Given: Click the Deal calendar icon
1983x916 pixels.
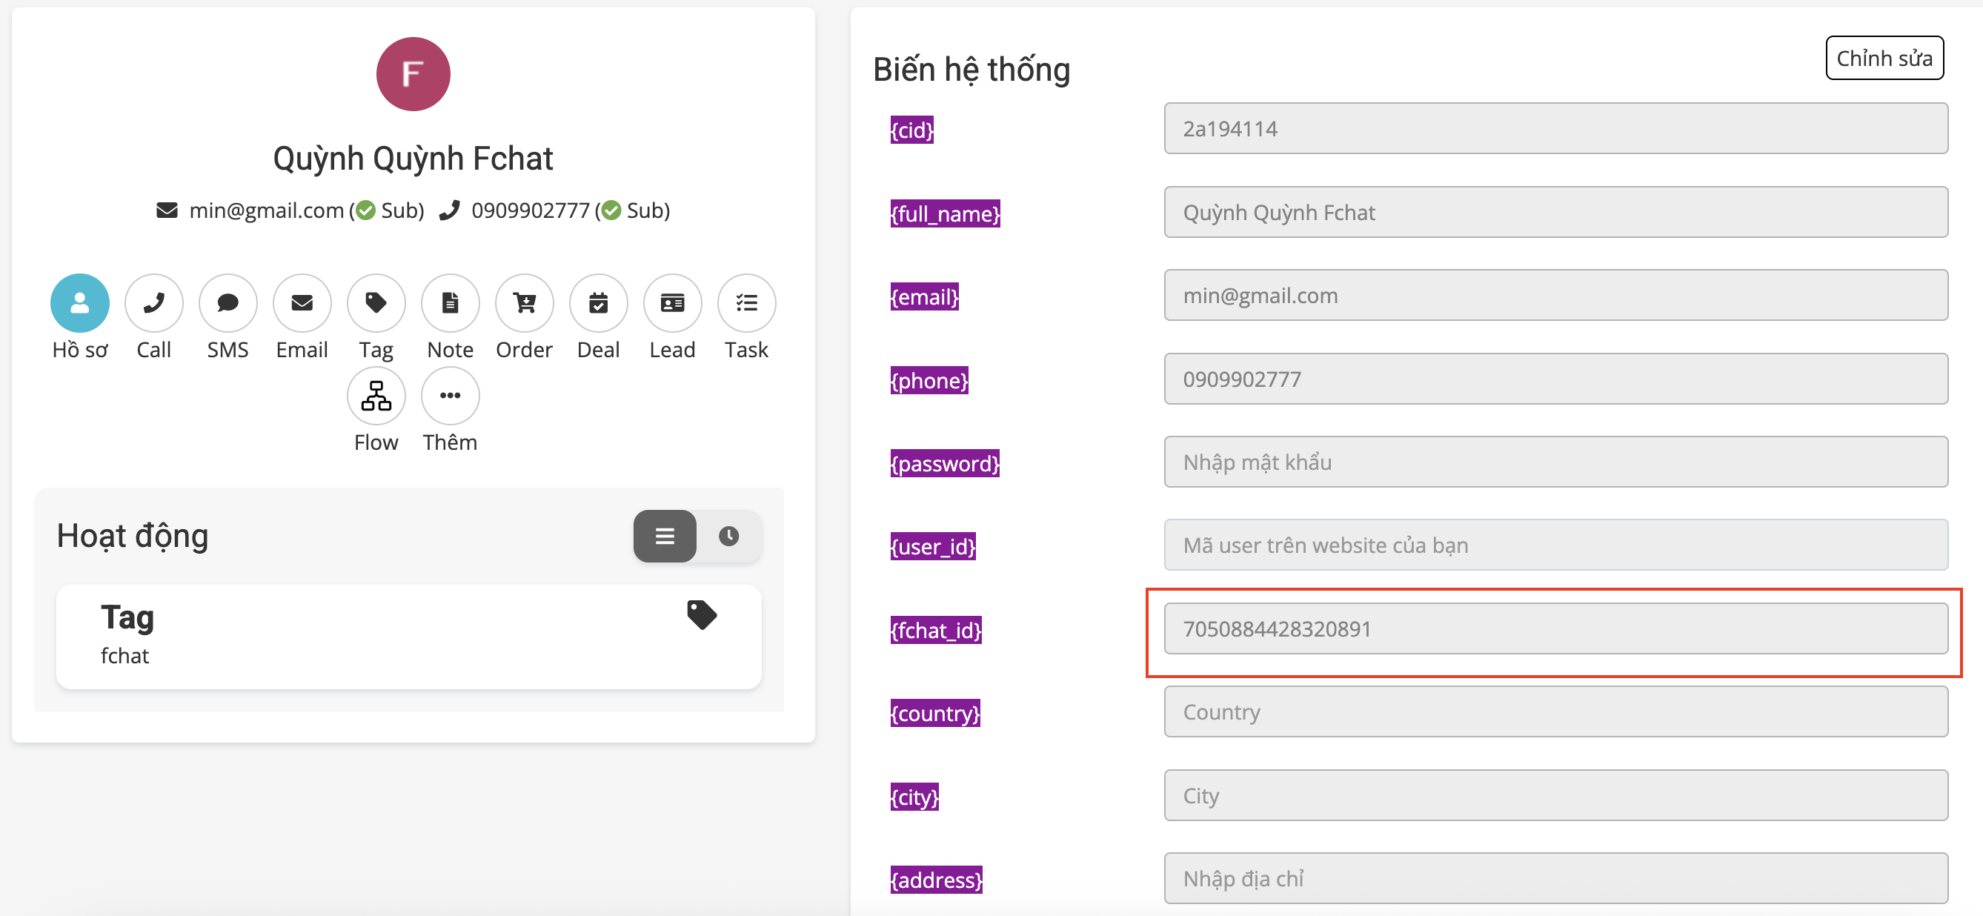Looking at the screenshot, I should point(598,302).
